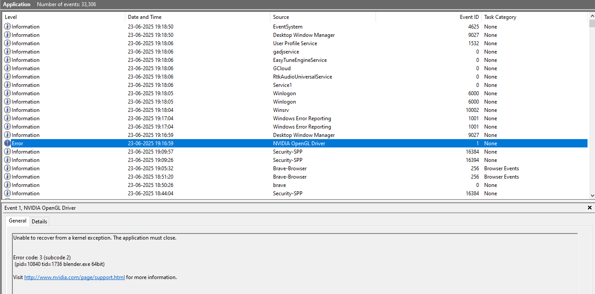The image size is (595, 294).
Task: Click Event ID 1532 cell
Action: click(x=474, y=43)
